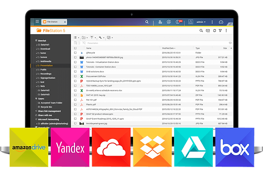Check the Pet 101.pdf checkbox
This screenshot has height=170, width=263.
click(x=75, y=100)
